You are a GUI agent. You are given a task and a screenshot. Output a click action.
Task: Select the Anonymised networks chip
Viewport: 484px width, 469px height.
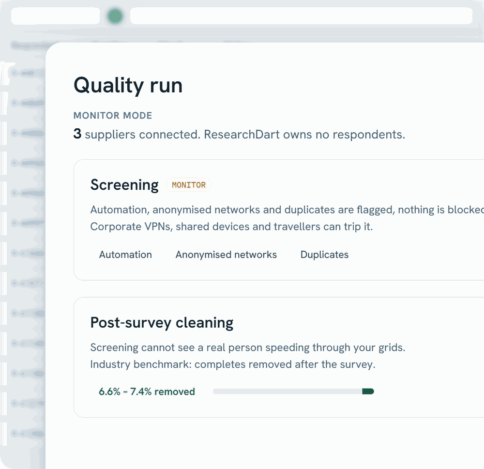pos(226,255)
